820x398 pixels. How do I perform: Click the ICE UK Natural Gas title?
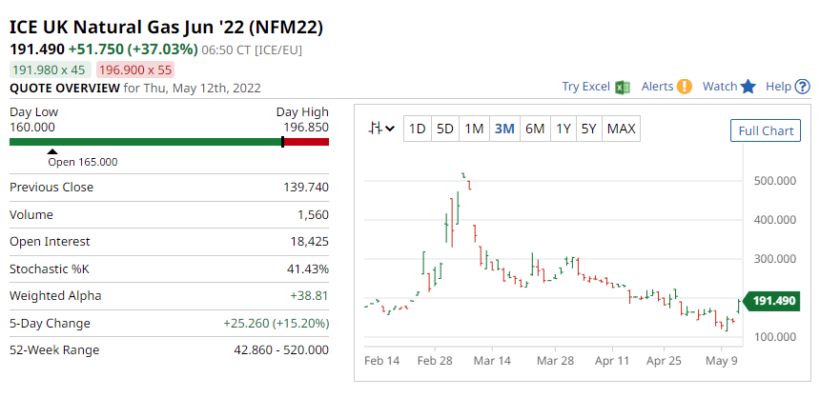point(166,28)
